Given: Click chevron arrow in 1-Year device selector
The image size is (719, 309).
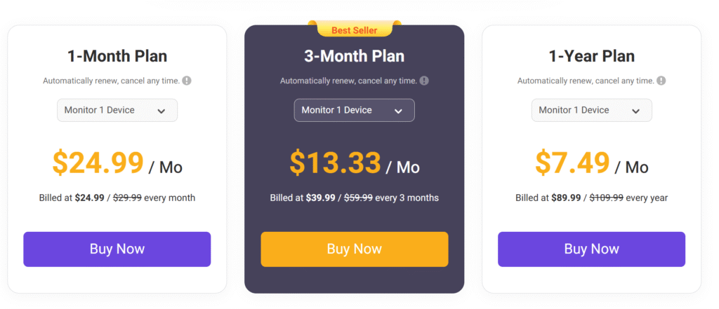Looking at the screenshot, I should coord(636,111).
